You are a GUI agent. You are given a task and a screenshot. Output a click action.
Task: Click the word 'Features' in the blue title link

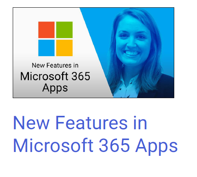[x=91, y=123]
